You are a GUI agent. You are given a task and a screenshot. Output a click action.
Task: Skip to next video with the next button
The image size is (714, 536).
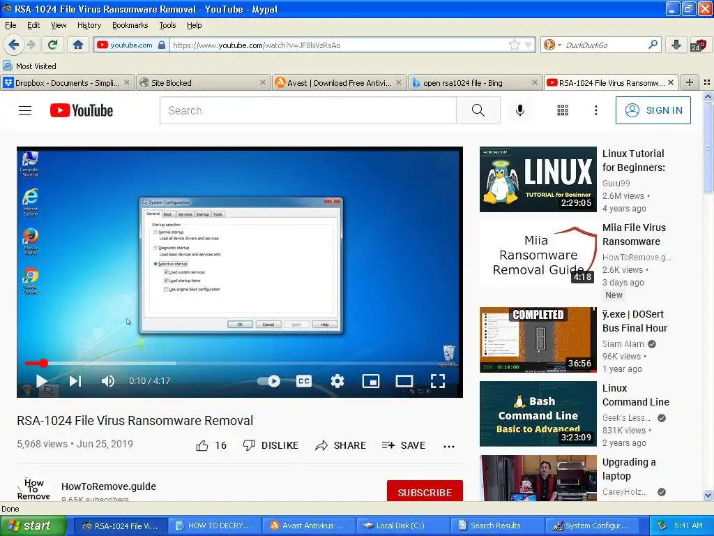[75, 380]
